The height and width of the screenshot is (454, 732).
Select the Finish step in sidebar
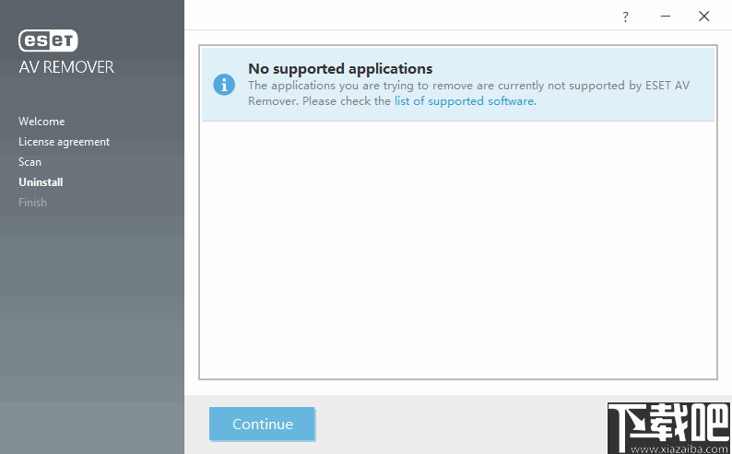point(32,203)
